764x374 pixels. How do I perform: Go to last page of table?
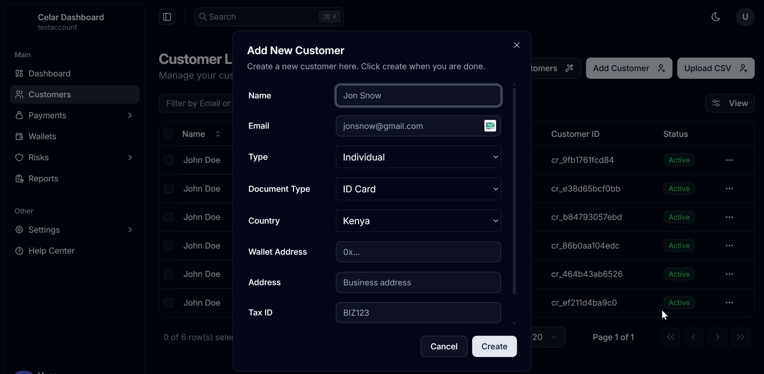(x=740, y=337)
